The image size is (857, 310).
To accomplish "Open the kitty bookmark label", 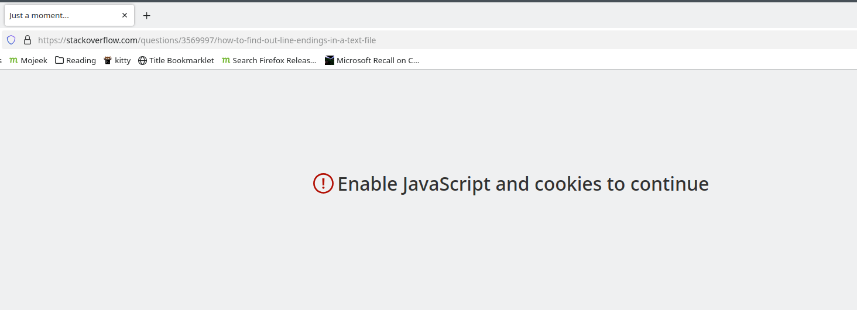I will (x=123, y=60).
